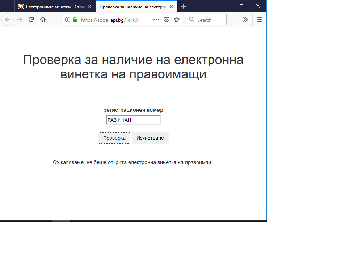Open a new browser tab
This screenshot has width=362, height=271.
pos(184,7)
